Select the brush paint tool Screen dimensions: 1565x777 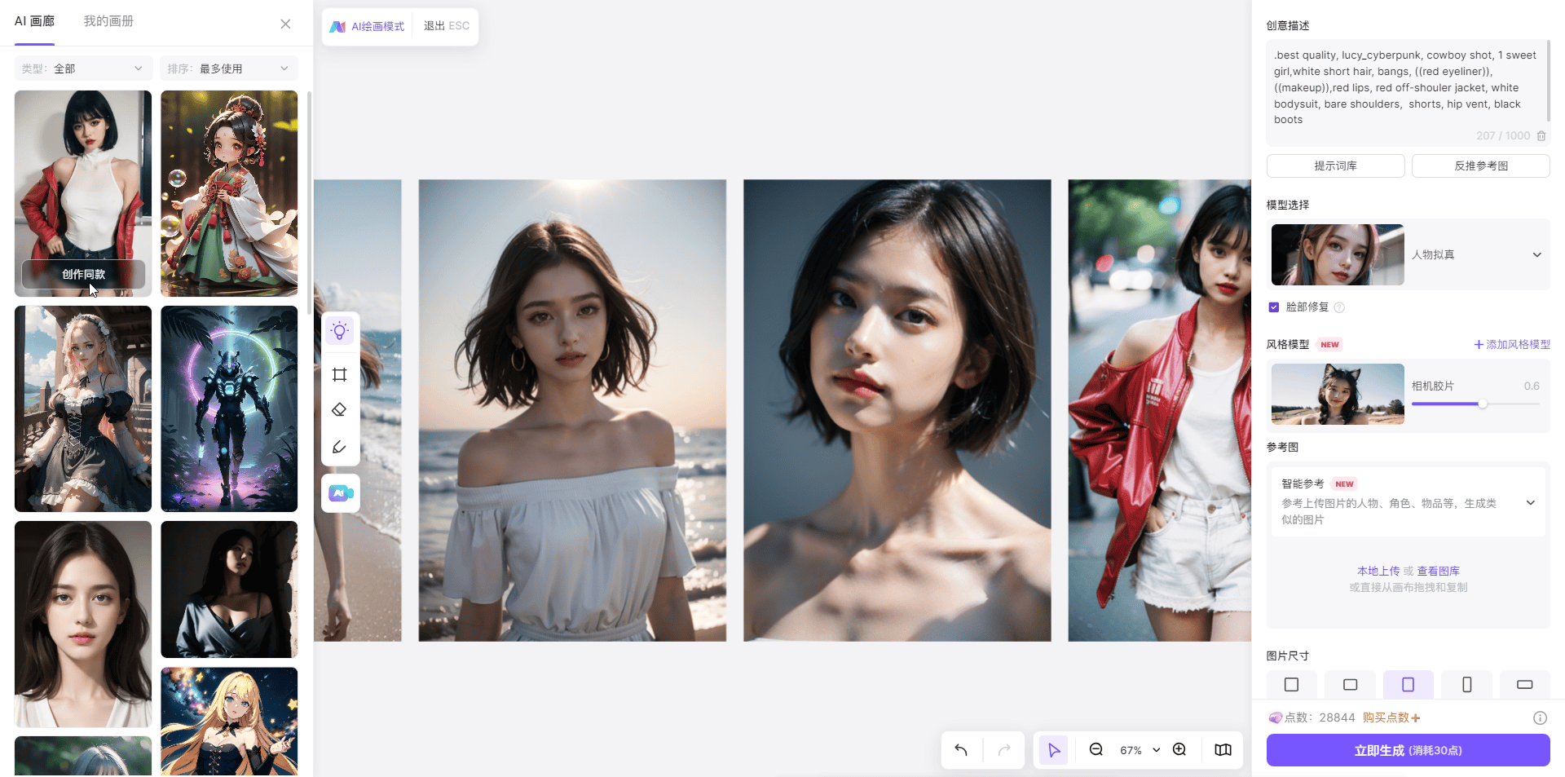tap(340, 447)
